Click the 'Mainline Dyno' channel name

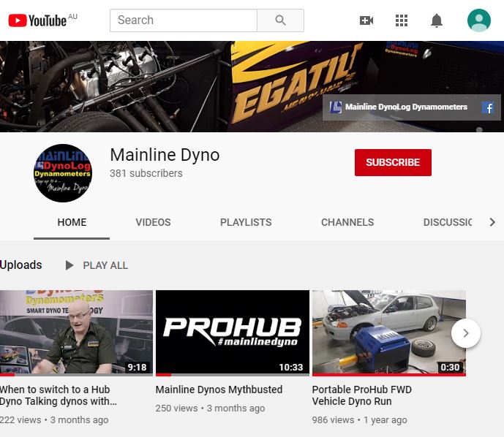[165, 155]
